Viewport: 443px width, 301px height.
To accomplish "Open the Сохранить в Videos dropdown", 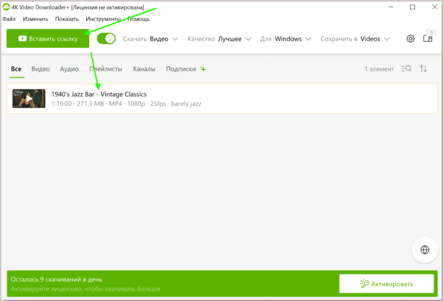I will pyautogui.click(x=355, y=39).
